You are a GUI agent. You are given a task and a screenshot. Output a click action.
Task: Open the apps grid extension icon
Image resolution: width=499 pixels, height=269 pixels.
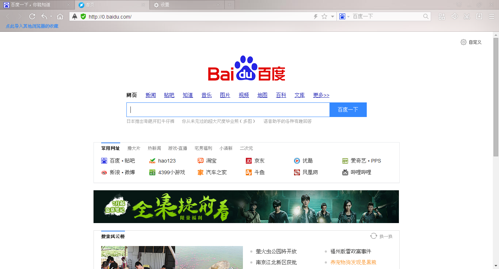[442, 16]
